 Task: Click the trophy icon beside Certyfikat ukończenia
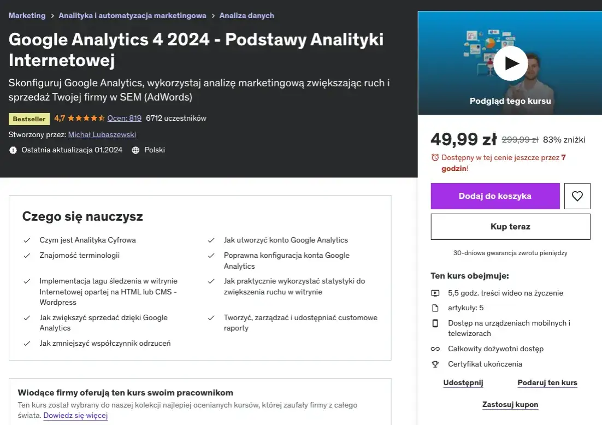(434, 364)
